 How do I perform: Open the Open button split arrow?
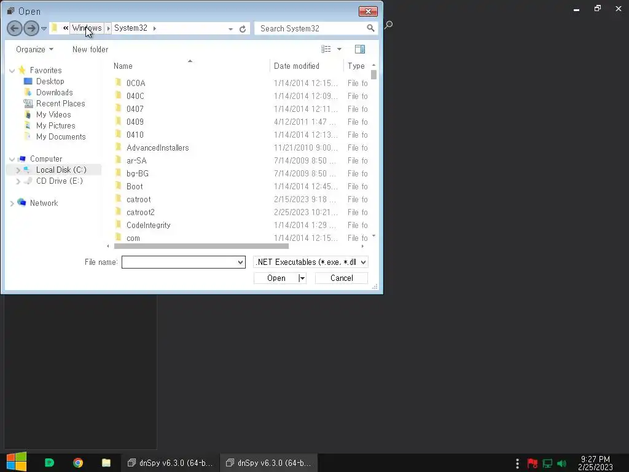pos(302,278)
